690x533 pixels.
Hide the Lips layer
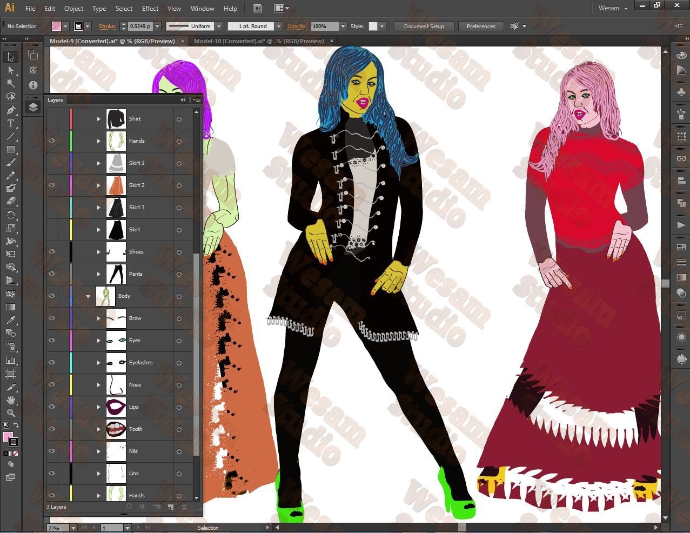tap(52, 407)
